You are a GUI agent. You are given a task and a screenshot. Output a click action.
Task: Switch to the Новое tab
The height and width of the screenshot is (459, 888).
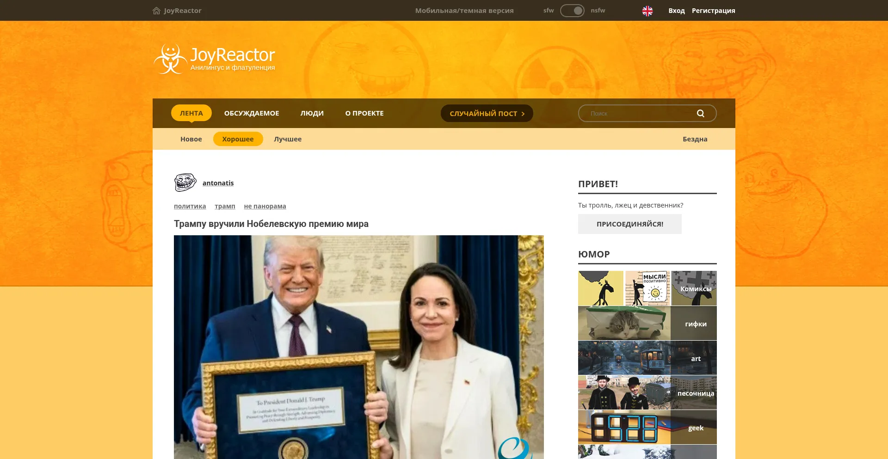click(x=191, y=139)
